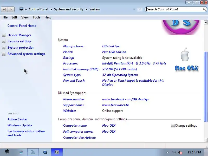Expand the arrow before Control Panel breadcrumb
This screenshot has height=156, width=208.
(26, 9)
